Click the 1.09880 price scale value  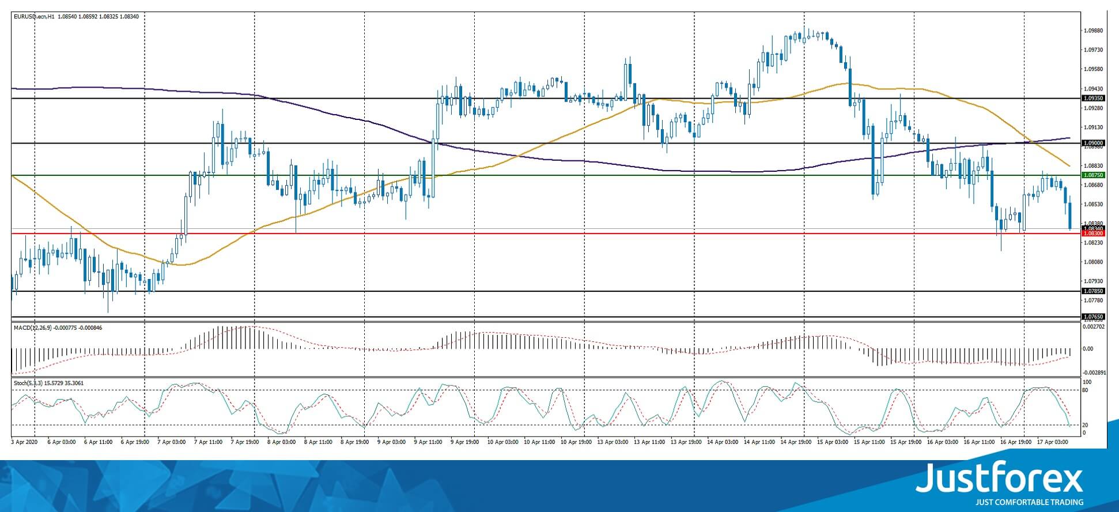[x=1094, y=31]
